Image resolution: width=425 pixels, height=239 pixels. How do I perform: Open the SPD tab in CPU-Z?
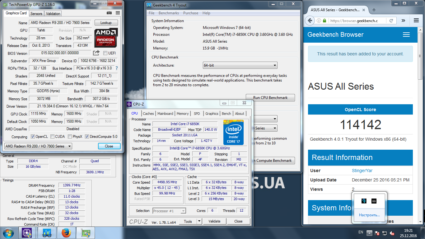point(197,114)
